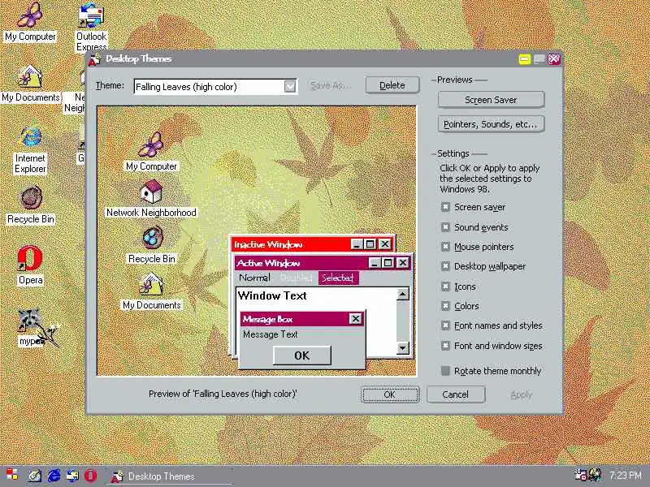Toggle the Colors checkbox
This screenshot has width=650, height=487.
[x=445, y=306]
